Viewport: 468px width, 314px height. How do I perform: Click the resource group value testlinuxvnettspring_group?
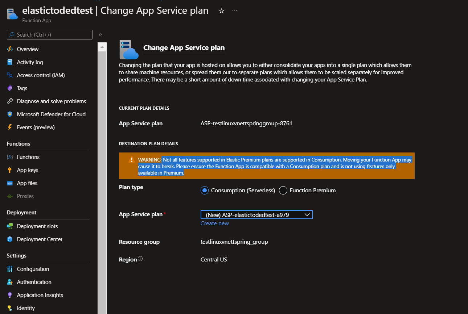pyautogui.click(x=234, y=242)
